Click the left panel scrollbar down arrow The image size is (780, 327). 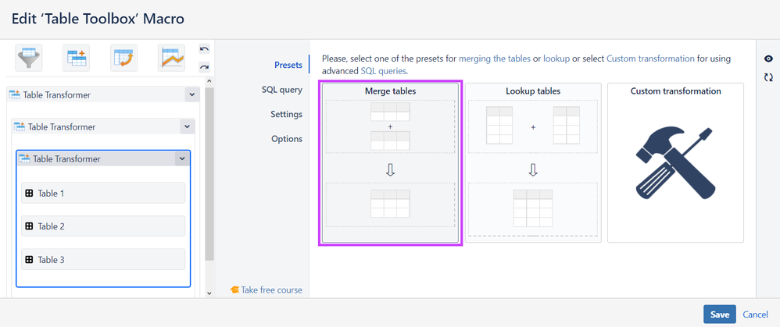pos(209,293)
